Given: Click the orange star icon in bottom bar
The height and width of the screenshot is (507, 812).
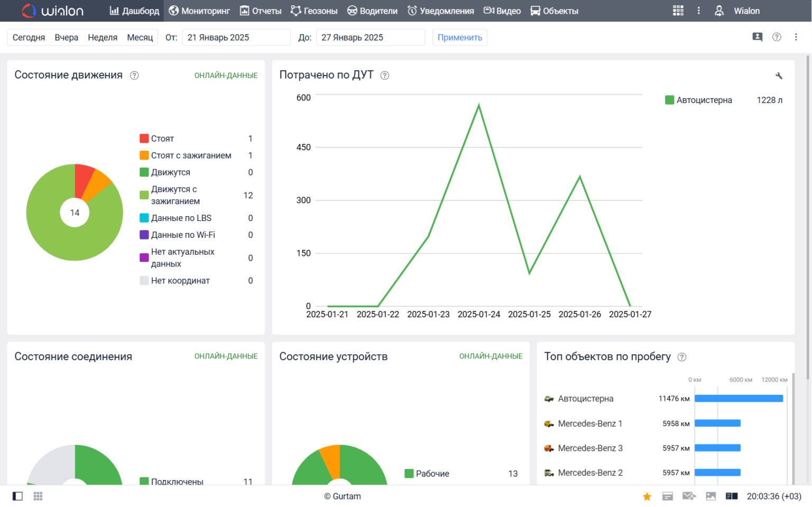Looking at the screenshot, I should coord(647,496).
